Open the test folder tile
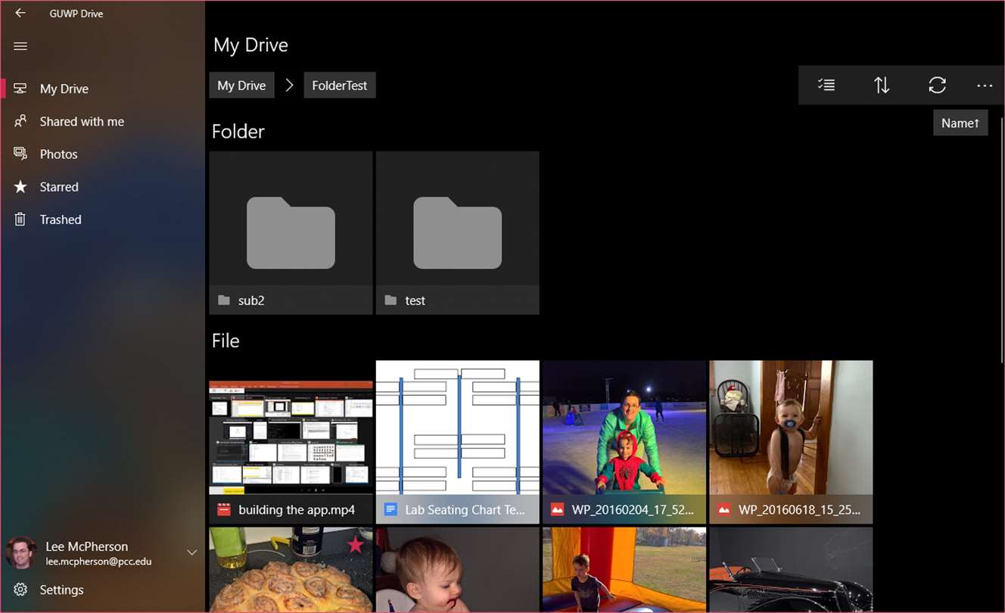Image resolution: width=1005 pixels, height=613 pixels. [x=458, y=232]
